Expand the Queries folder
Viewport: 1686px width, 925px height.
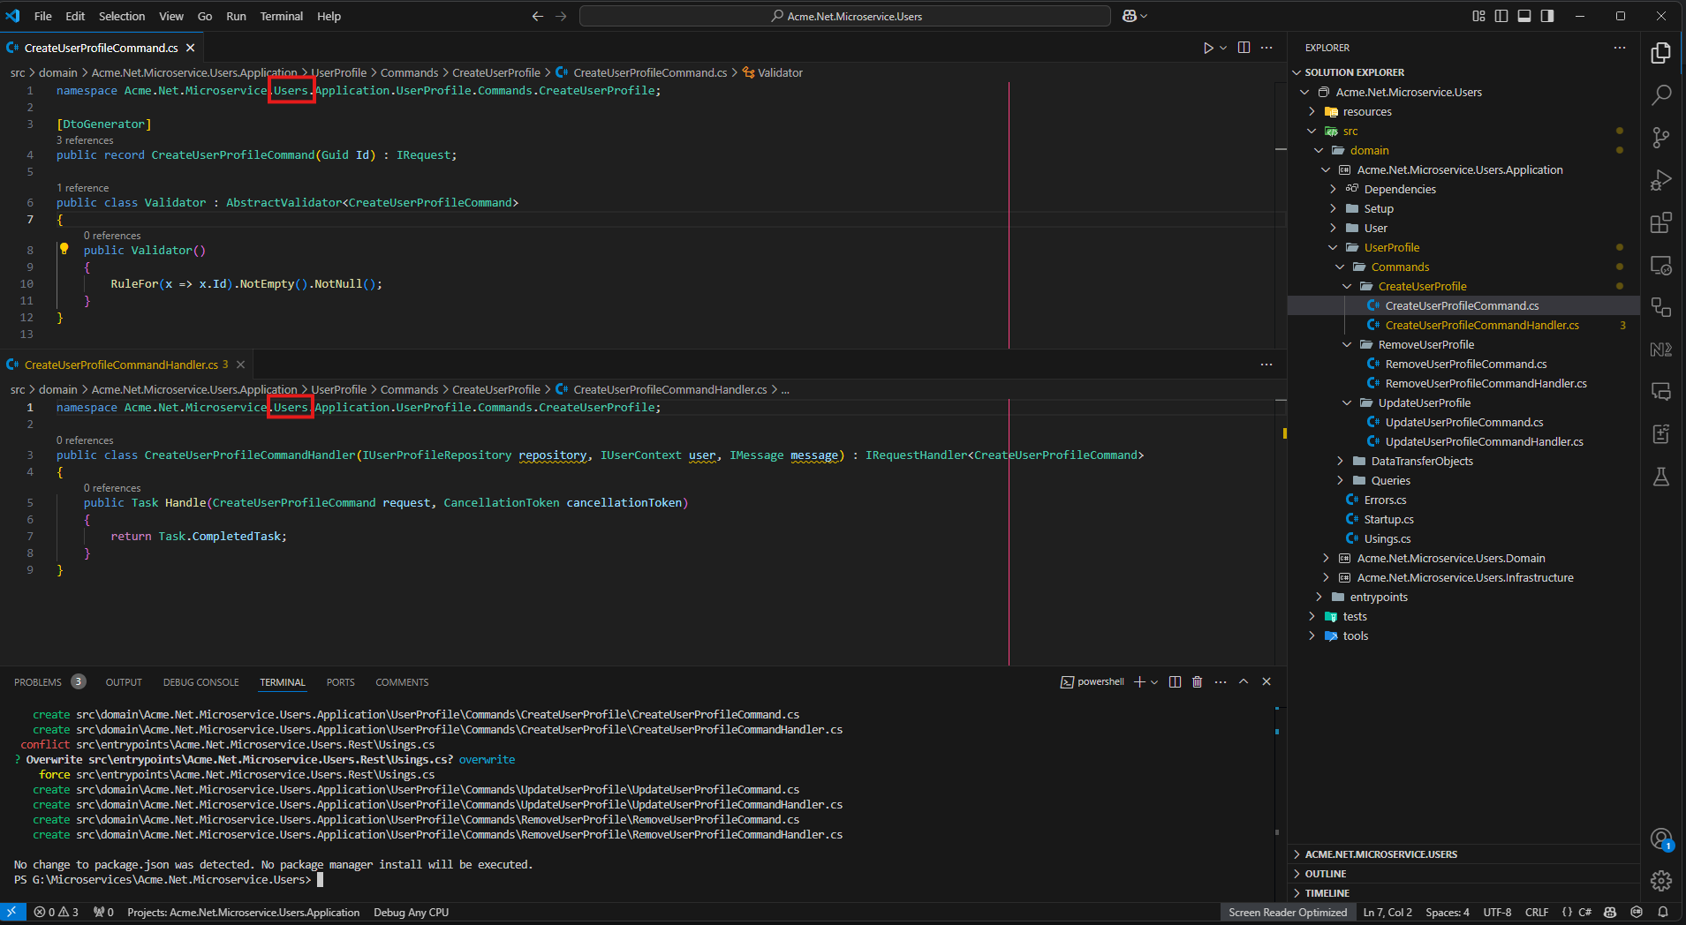(x=1340, y=480)
